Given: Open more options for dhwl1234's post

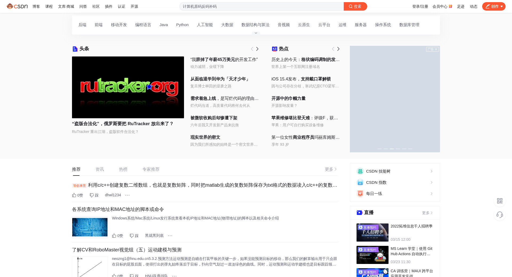Looking at the screenshot, I should [127, 195].
